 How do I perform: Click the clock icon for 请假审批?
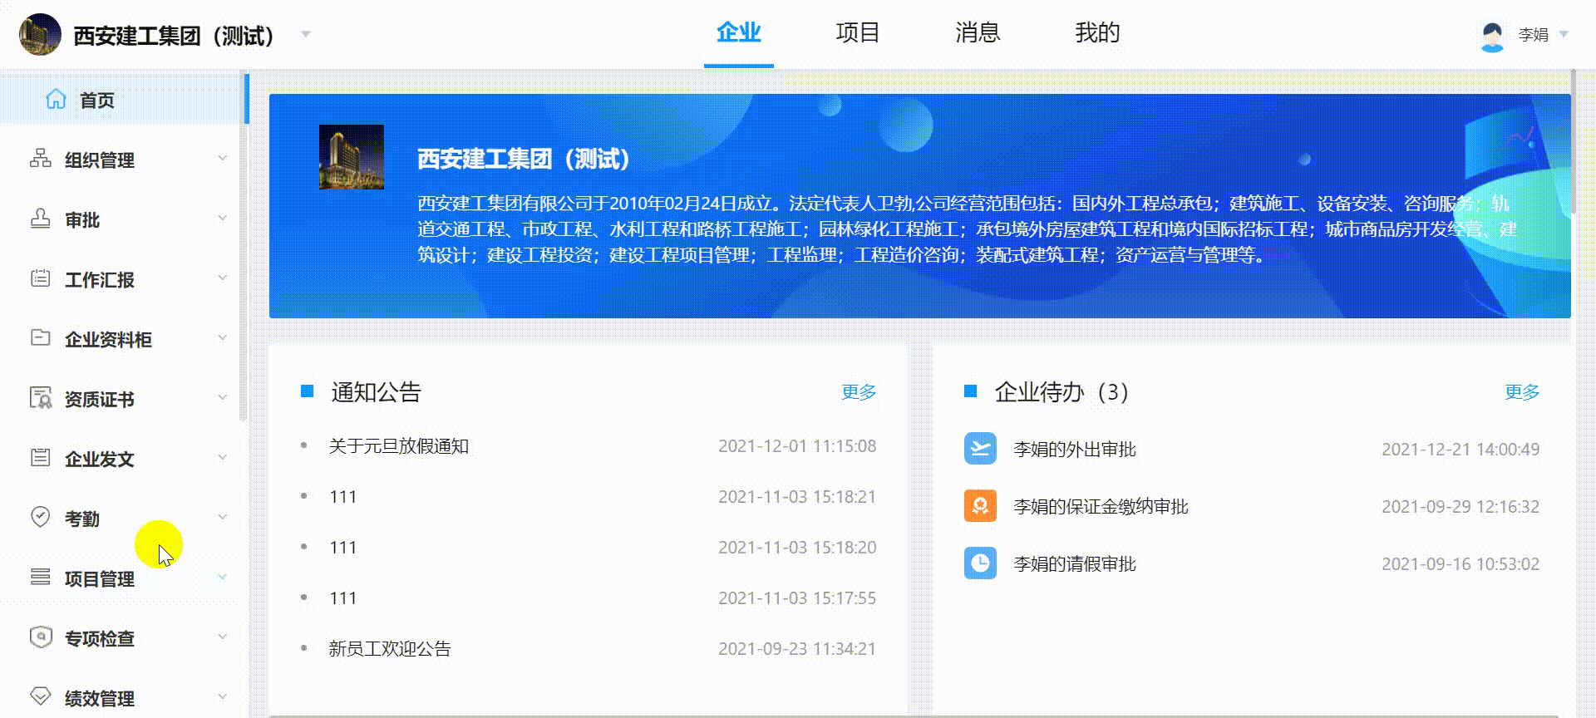point(980,563)
